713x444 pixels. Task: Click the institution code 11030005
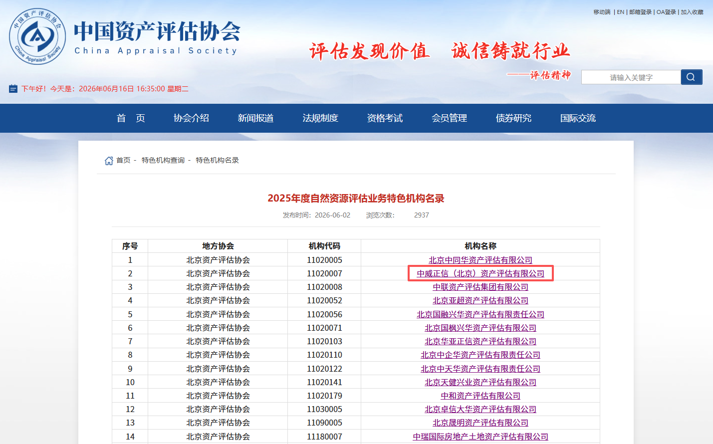(324, 409)
